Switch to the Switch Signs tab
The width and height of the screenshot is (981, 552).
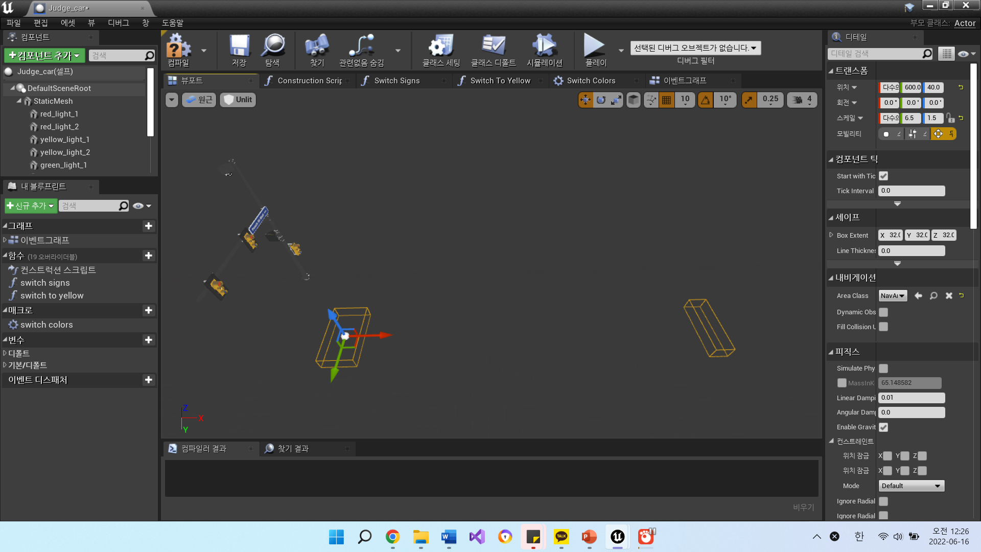pos(396,81)
